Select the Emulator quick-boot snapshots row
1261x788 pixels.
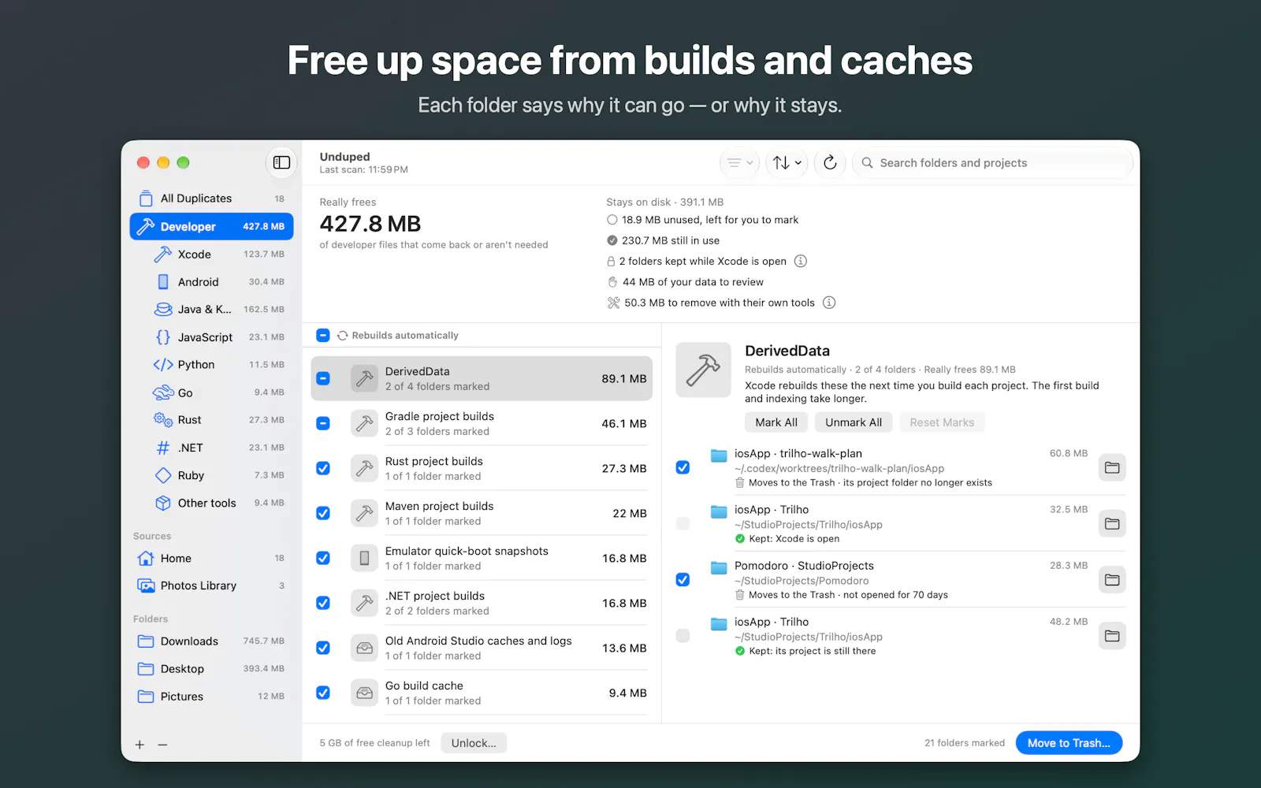tap(482, 558)
